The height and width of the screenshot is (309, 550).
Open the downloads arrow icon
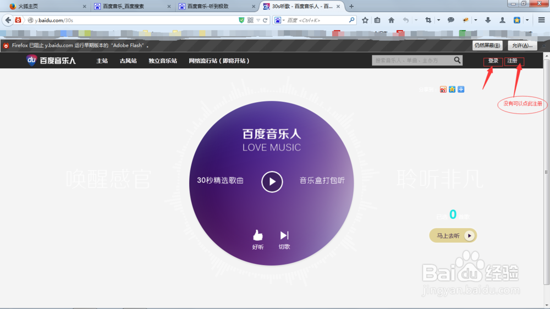click(488, 20)
